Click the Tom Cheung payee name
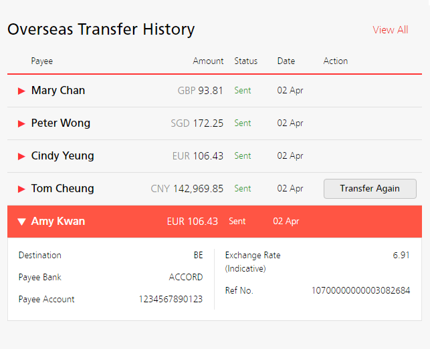 pos(63,189)
